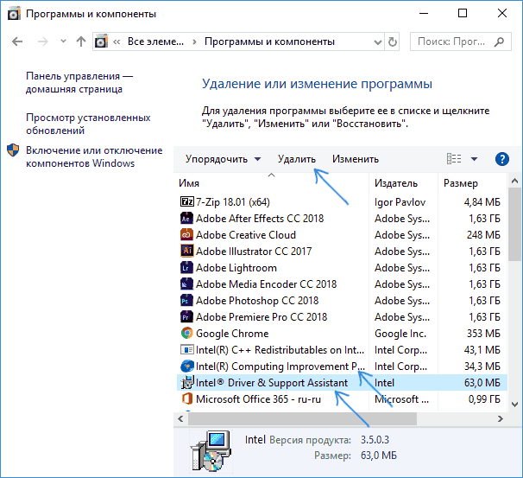523x478 pixels.
Task: Select Adobe Illustrator CC 2017 entry
Action: click(x=254, y=252)
